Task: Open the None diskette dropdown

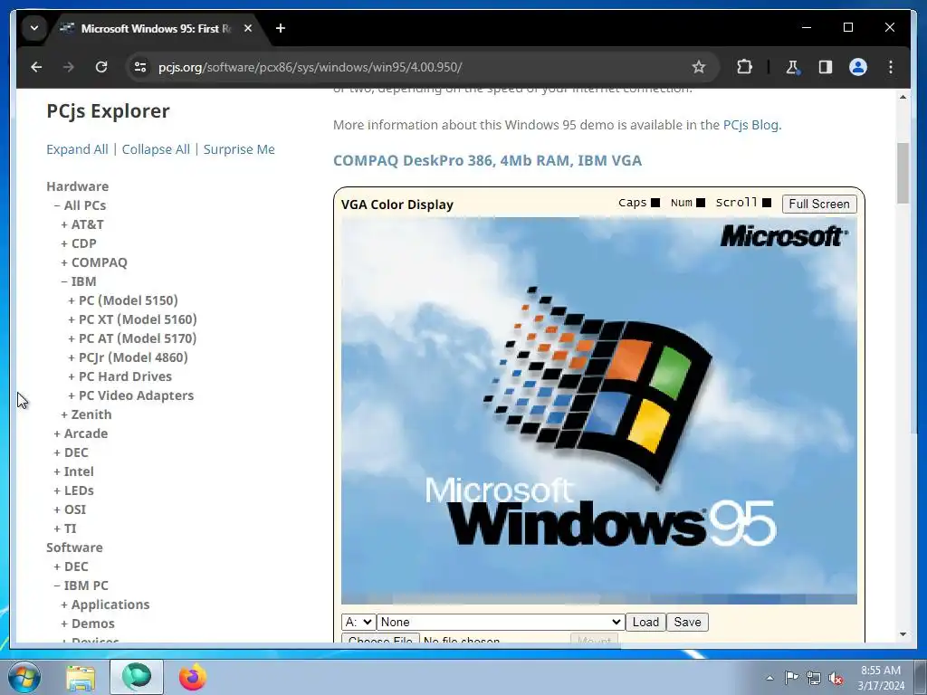Action: (x=500, y=622)
